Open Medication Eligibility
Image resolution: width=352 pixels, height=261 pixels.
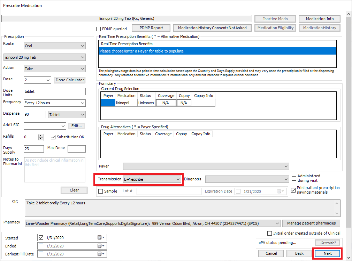[x=275, y=28]
